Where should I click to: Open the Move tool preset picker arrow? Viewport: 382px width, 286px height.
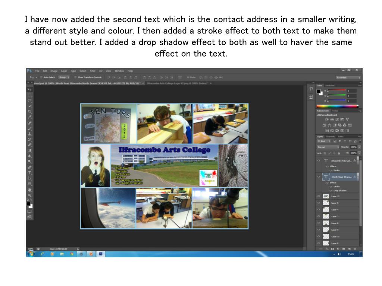[36, 77]
